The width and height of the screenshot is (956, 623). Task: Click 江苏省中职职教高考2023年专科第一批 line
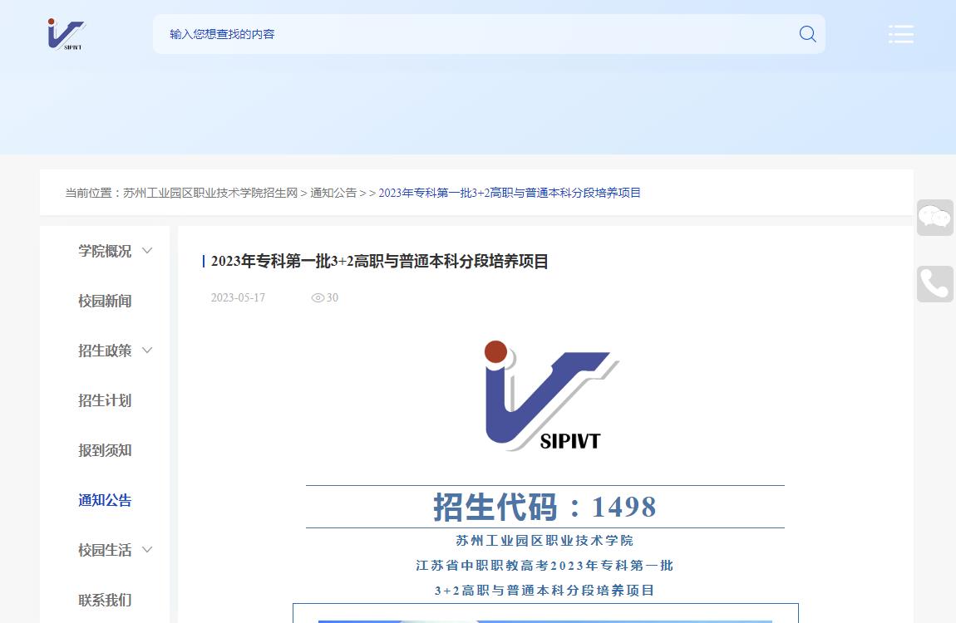(x=545, y=566)
